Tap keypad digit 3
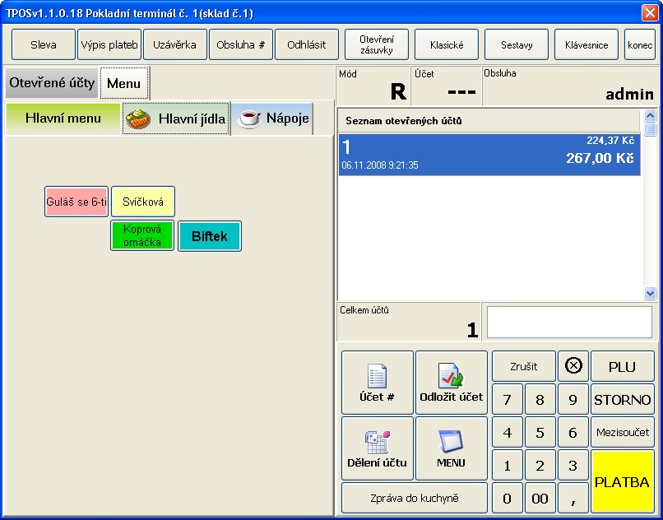 click(x=573, y=465)
